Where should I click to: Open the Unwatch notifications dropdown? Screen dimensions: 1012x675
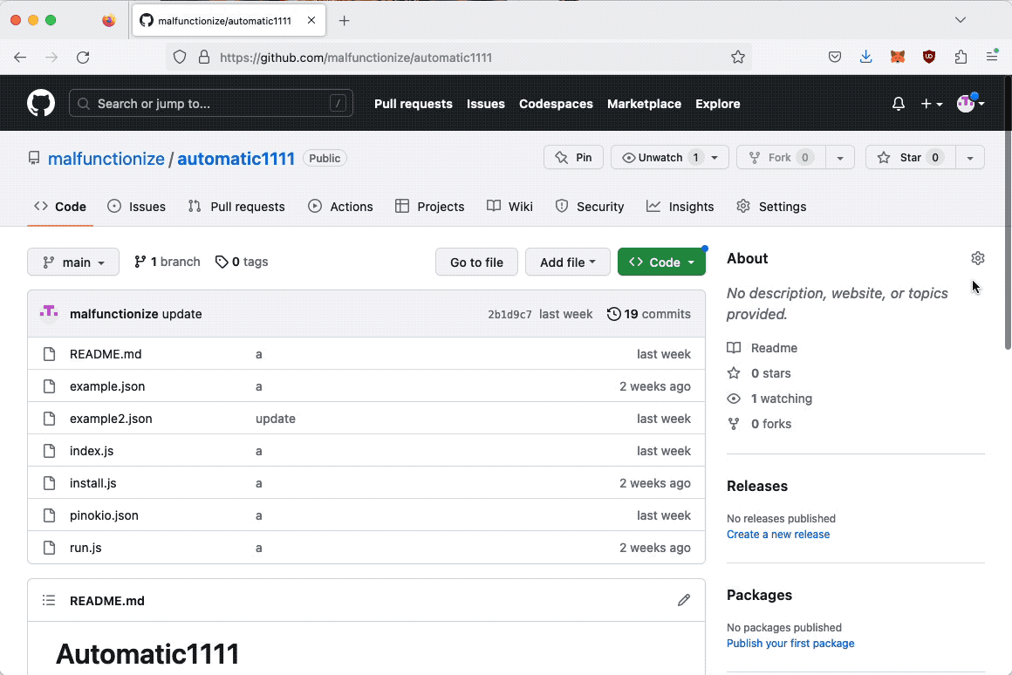pos(669,158)
